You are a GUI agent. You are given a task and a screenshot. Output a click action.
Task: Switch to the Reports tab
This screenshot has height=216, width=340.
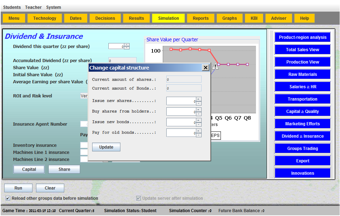point(201,18)
